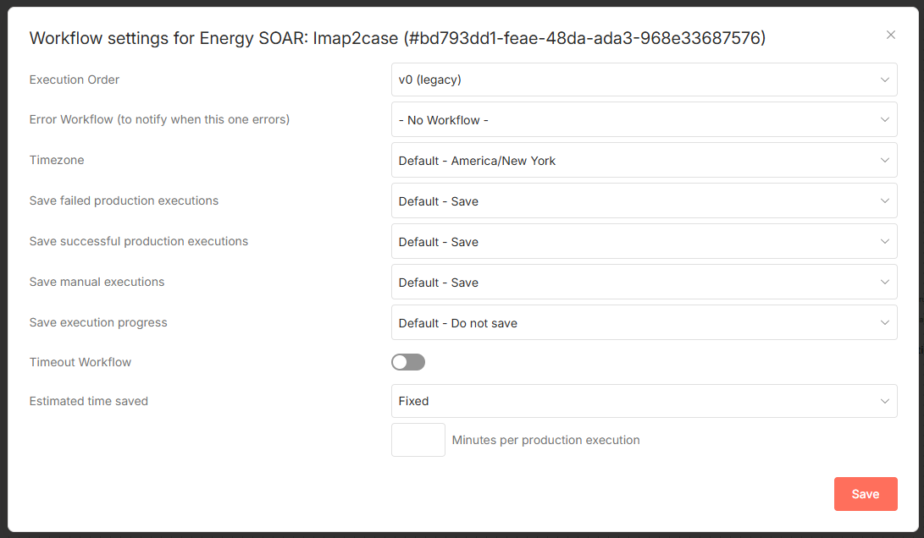
Task: Close the Workflow settings dialog
Action: pos(890,36)
